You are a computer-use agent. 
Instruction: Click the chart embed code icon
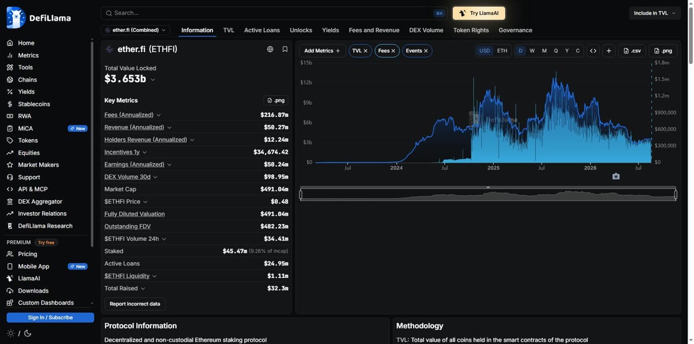pos(593,51)
